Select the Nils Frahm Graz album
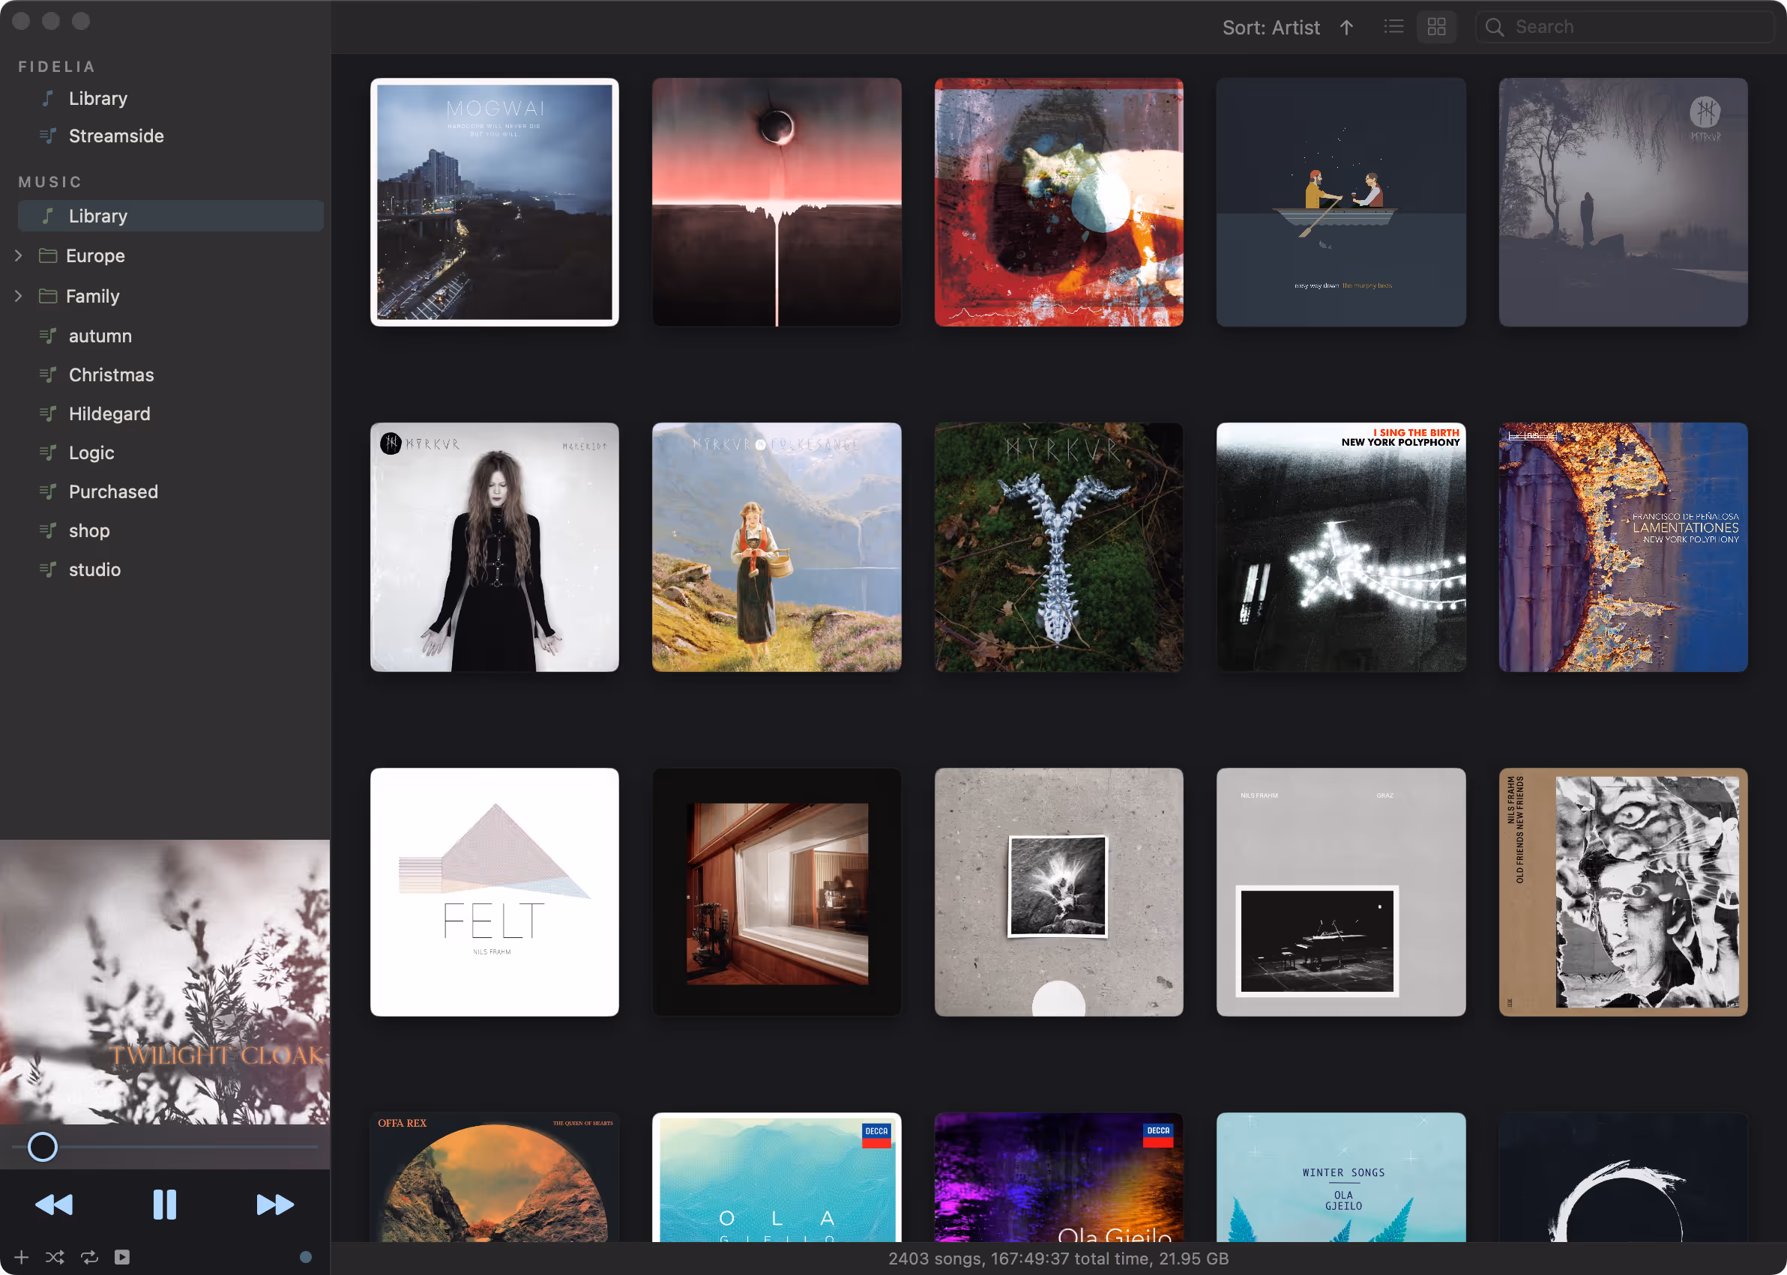Screen dimensions: 1787x1275 1341,892
